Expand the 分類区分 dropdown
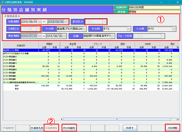182x132 pixels. point(38,29)
